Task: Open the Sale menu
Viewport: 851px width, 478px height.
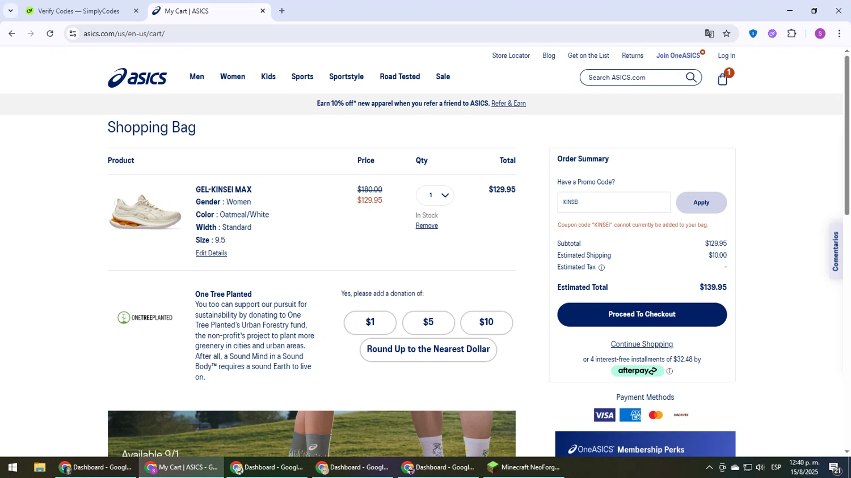Action: [x=443, y=76]
